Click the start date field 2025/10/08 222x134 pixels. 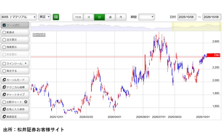(x=187, y=17)
